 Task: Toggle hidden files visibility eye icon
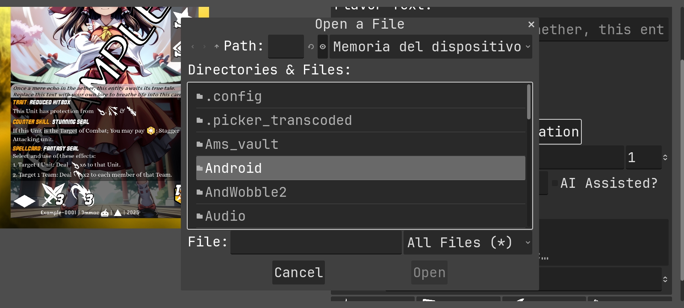point(323,47)
